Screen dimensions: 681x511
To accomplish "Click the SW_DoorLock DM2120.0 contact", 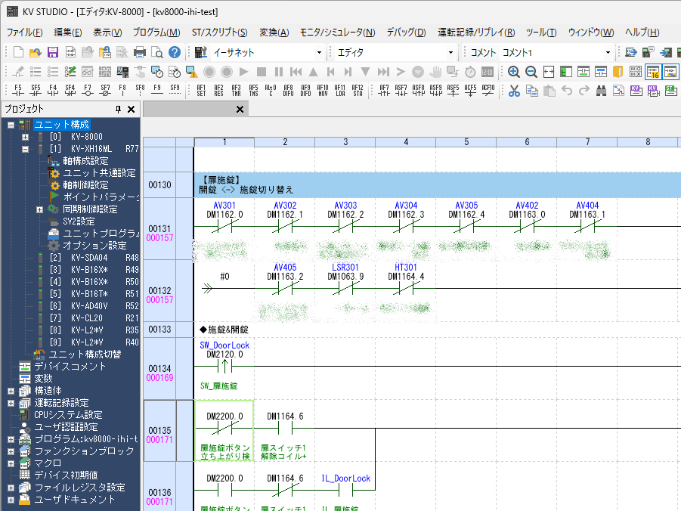I will point(224,367).
